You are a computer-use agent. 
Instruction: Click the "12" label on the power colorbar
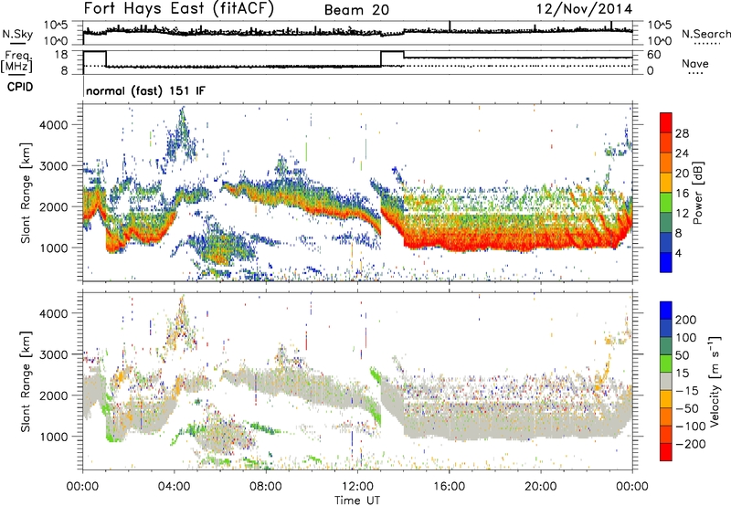tap(682, 214)
